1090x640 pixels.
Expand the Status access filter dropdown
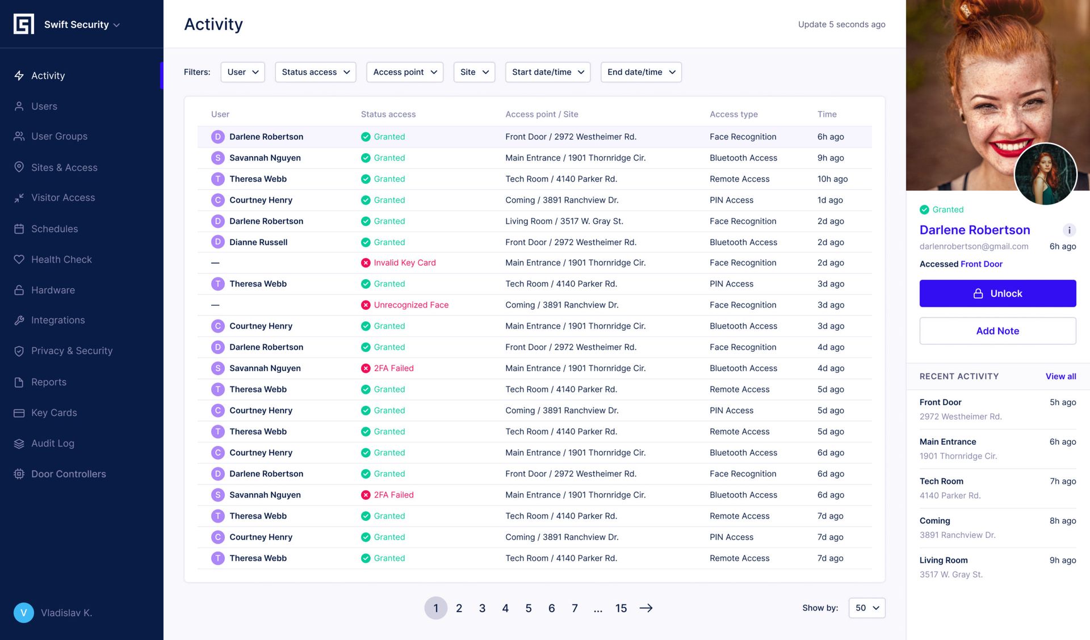click(315, 72)
